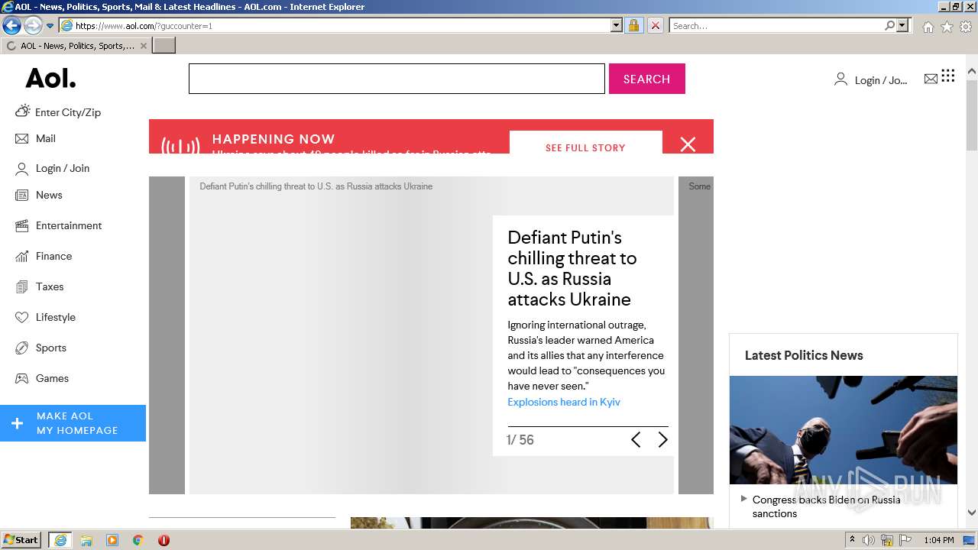Click the search magnifier icon in toolbar
This screenshot has width=978, height=550.
[x=889, y=25]
